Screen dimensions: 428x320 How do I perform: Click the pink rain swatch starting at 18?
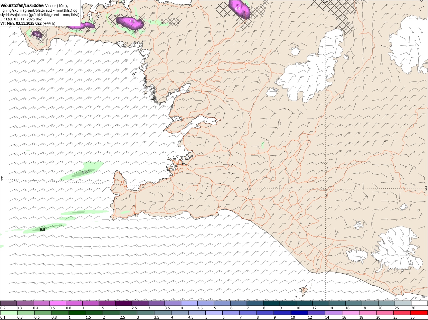[x=368, y=313]
